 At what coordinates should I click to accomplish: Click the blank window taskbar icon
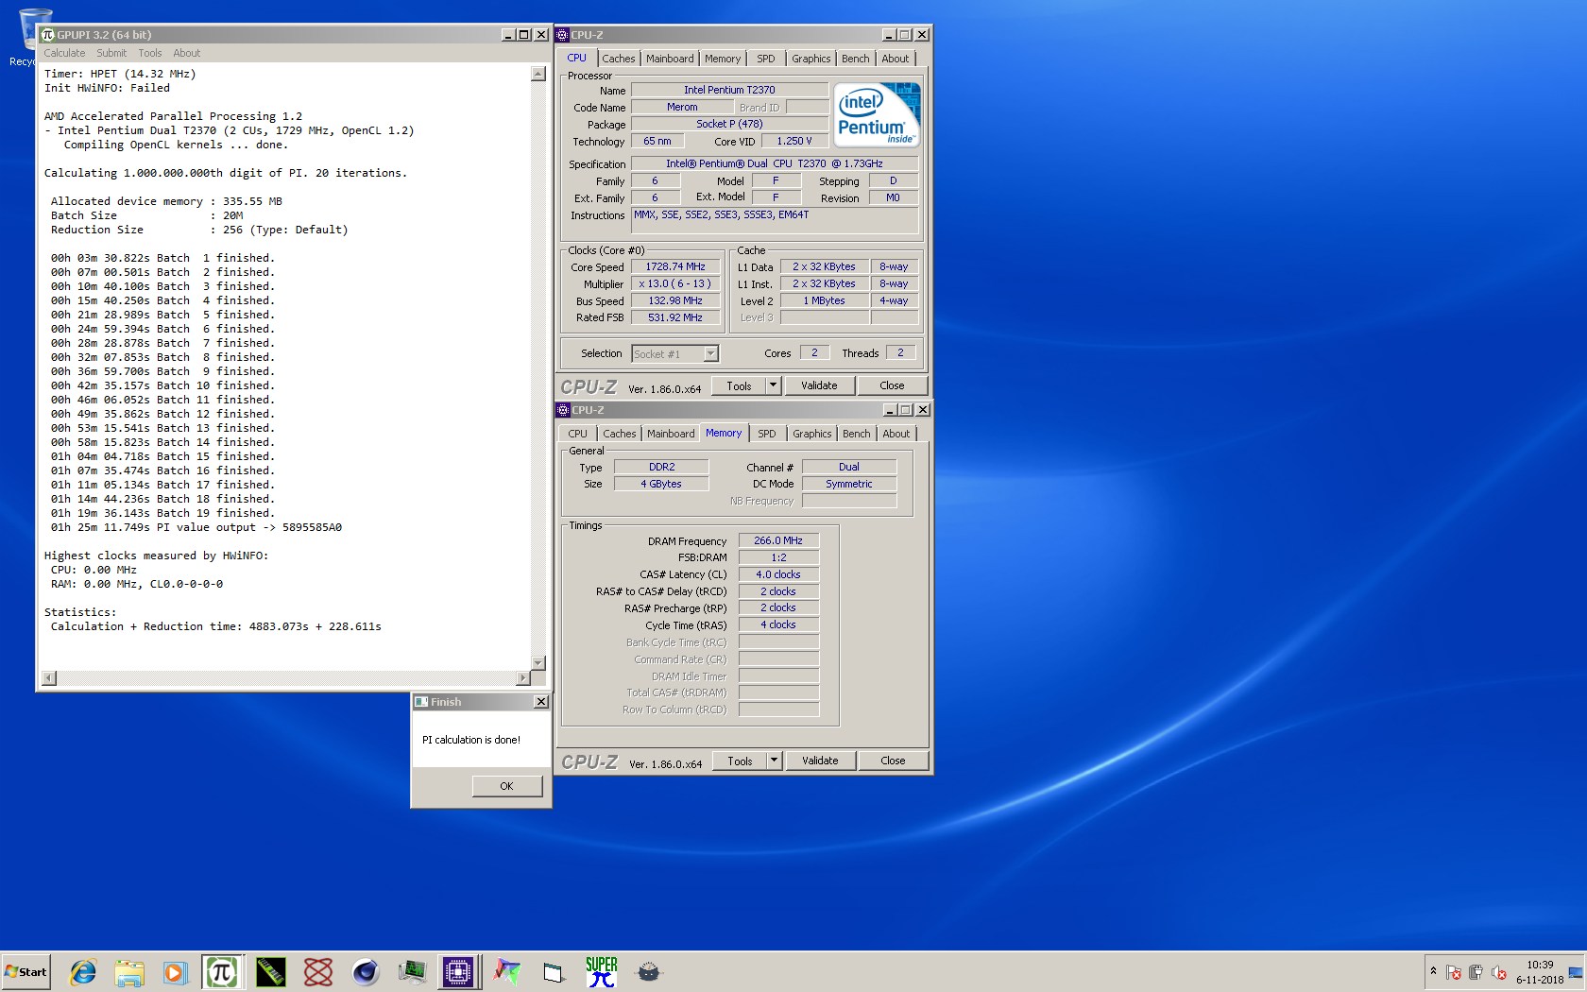click(x=554, y=972)
